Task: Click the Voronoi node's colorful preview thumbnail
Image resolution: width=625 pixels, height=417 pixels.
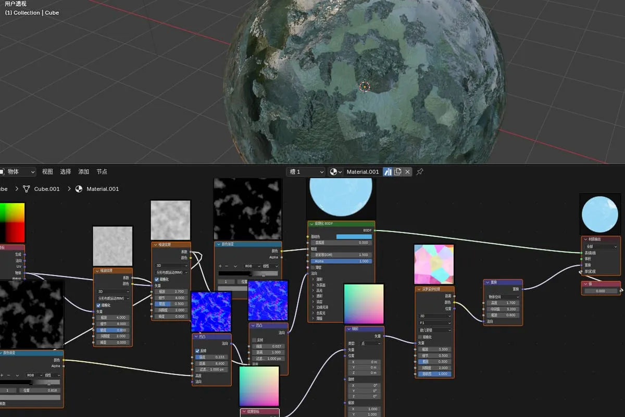Action: (434, 264)
